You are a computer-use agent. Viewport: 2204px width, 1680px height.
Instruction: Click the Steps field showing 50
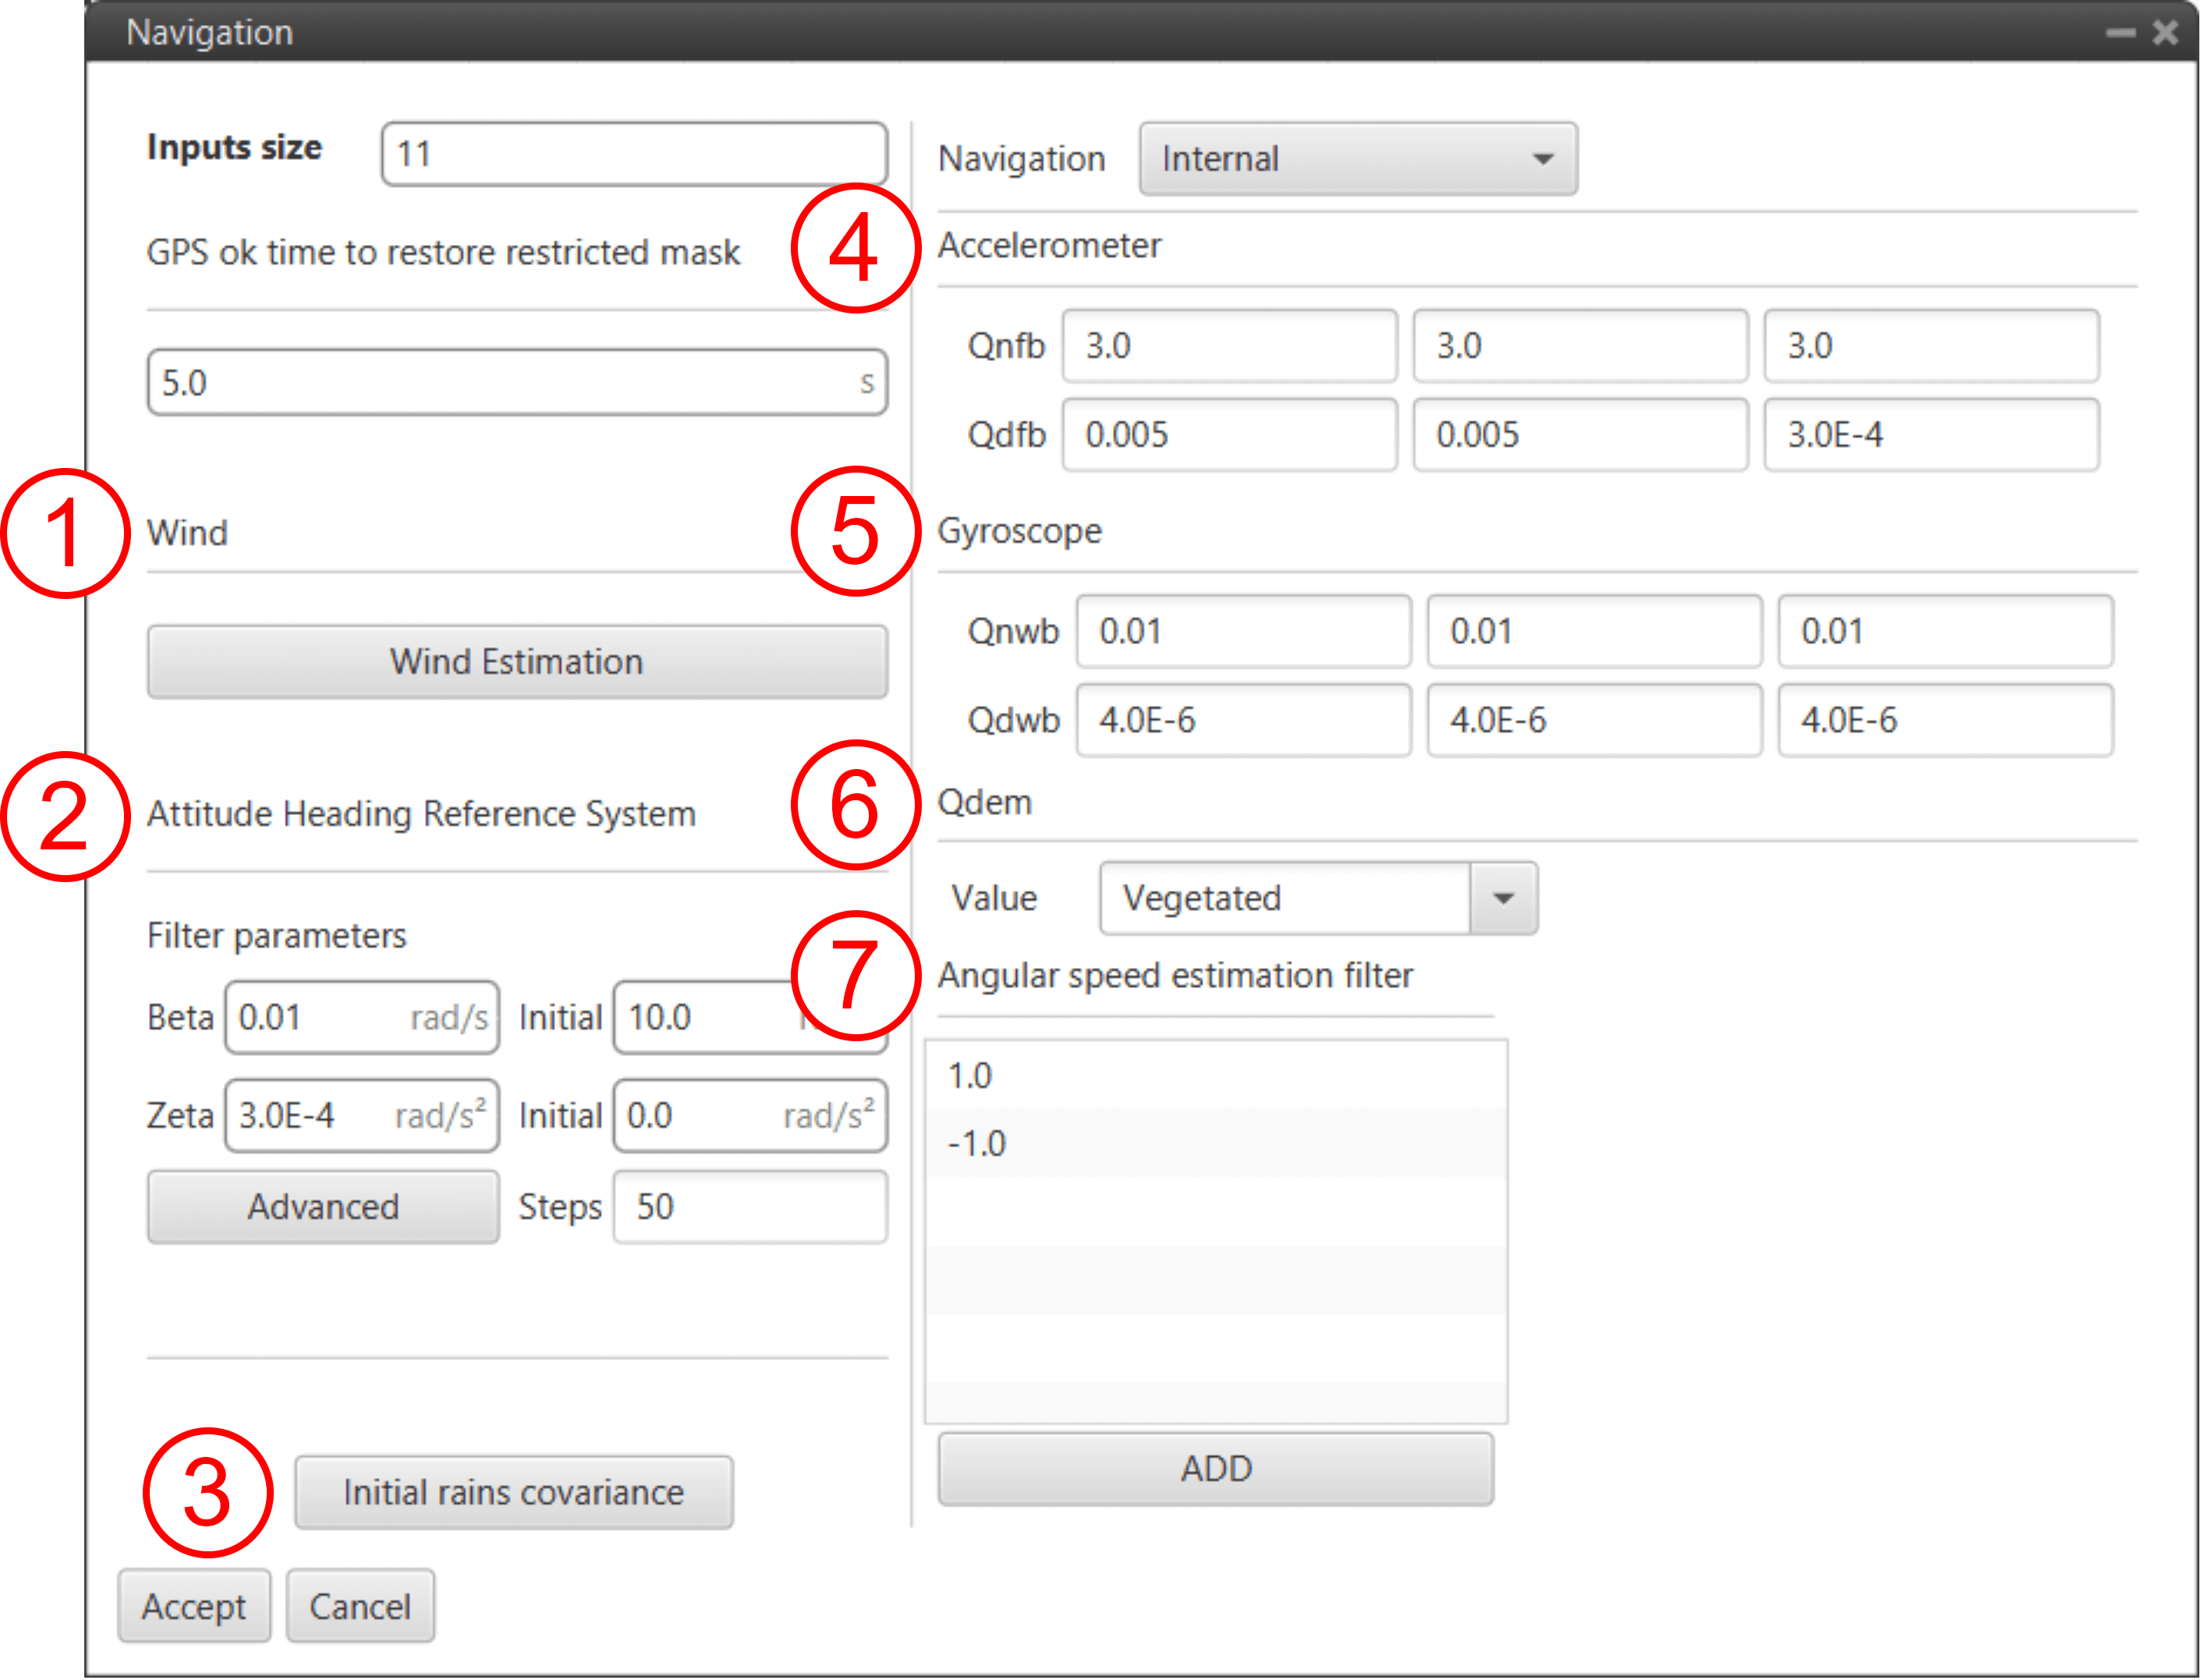750,1208
